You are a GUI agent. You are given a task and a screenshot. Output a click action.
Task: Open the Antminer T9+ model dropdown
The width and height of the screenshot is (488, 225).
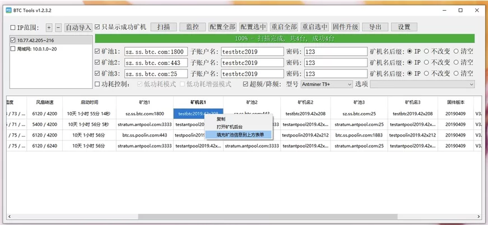point(327,84)
